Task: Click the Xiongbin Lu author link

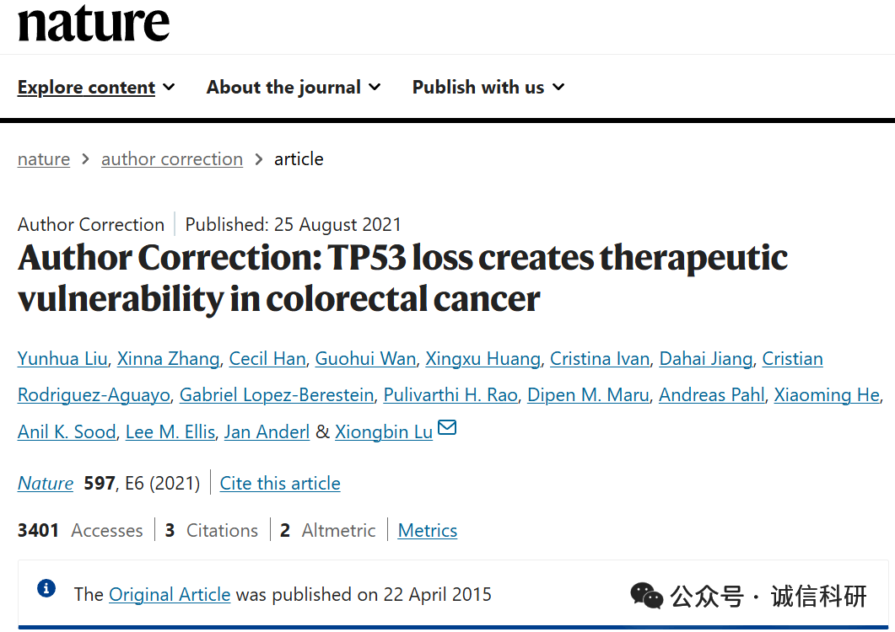Action: 384,432
